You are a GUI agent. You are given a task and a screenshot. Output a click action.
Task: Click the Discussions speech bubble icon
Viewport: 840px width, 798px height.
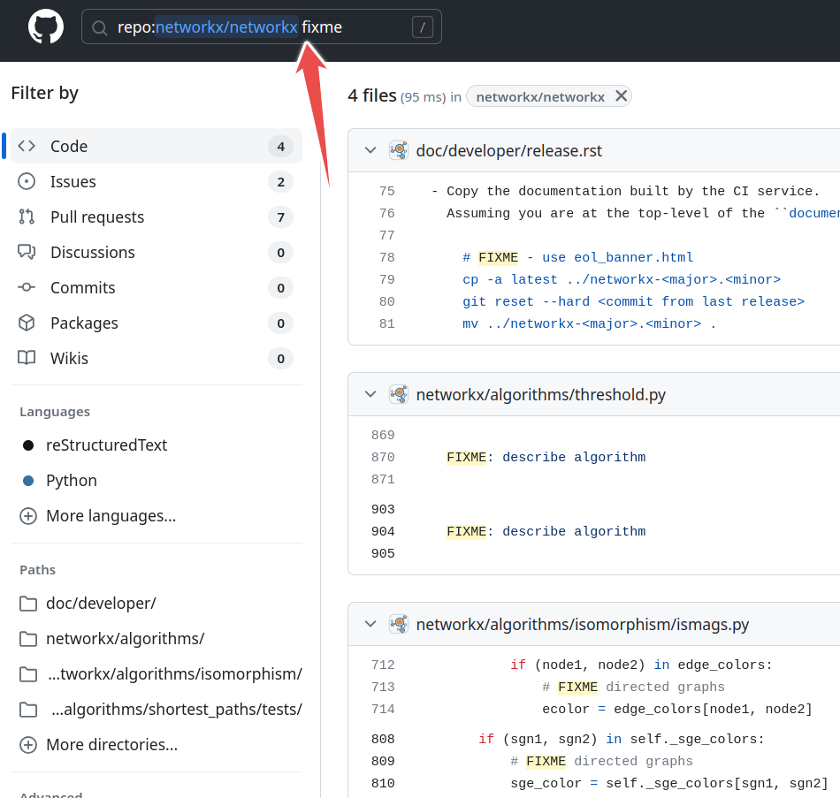coord(27,252)
